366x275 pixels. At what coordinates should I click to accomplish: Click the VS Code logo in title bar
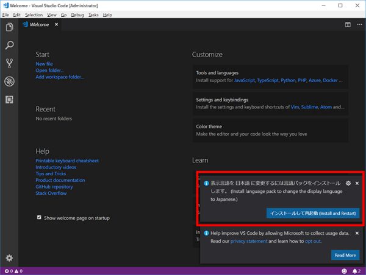5,5
